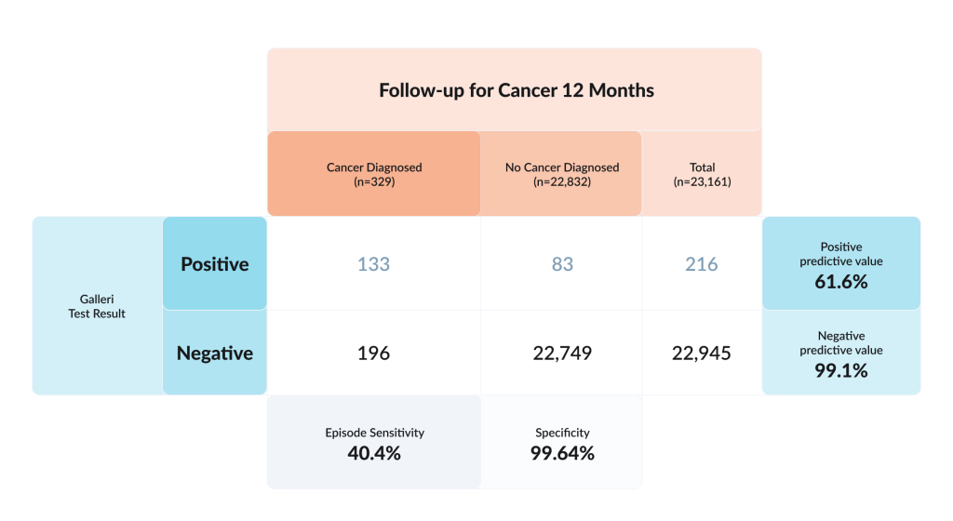953x521 pixels.
Task: Click the "No Cancer Diagnosed (n=22,832)" column header
Action: 561,174
